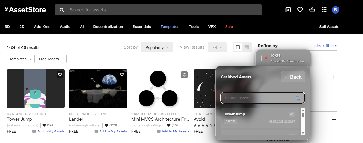The height and width of the screenshot is (143, 363).
Task: Open the Essentials category menu
Action: pos(142,27)
